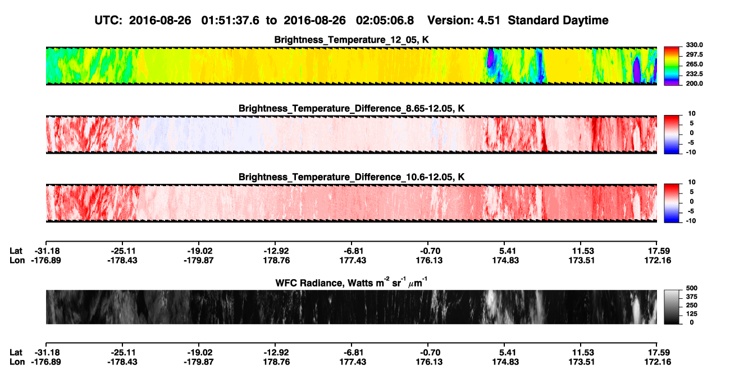Click the purple cold cloud near latitude 5.41
This screenshot has width=730, height=374.
pyautogui.click(x=490, y=60)
